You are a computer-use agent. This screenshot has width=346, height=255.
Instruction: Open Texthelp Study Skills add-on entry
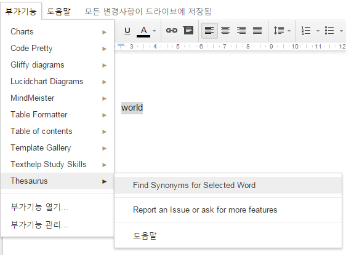(57, 165)
